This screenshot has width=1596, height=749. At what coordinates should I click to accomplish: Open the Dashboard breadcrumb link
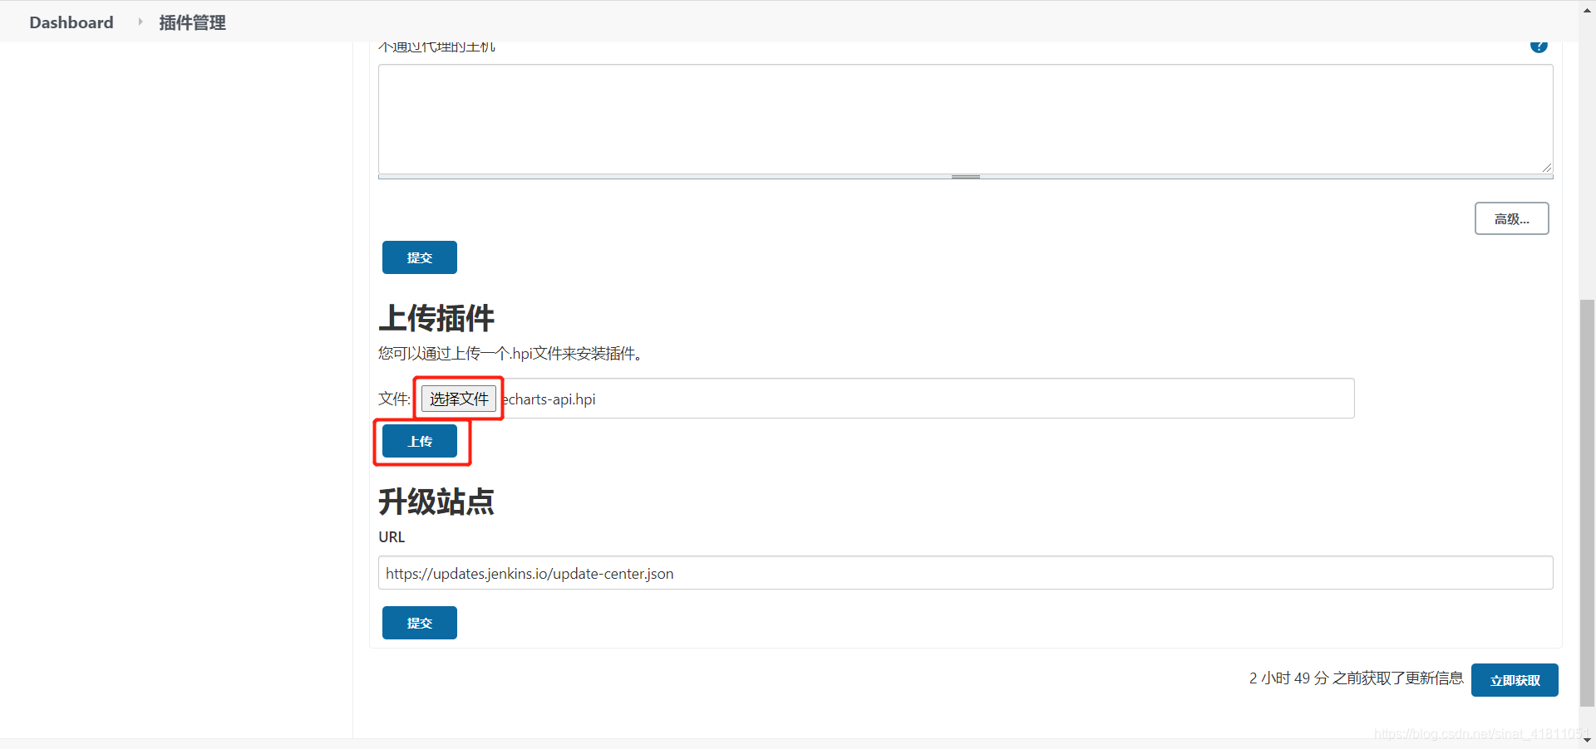(71, 22)
